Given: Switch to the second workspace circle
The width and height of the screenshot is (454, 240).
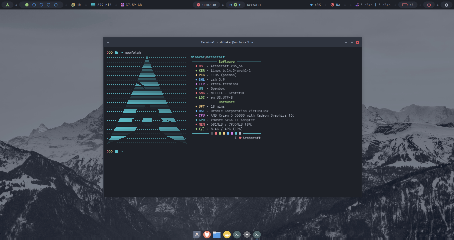Looking at the screenshot, I should point(34,5).
